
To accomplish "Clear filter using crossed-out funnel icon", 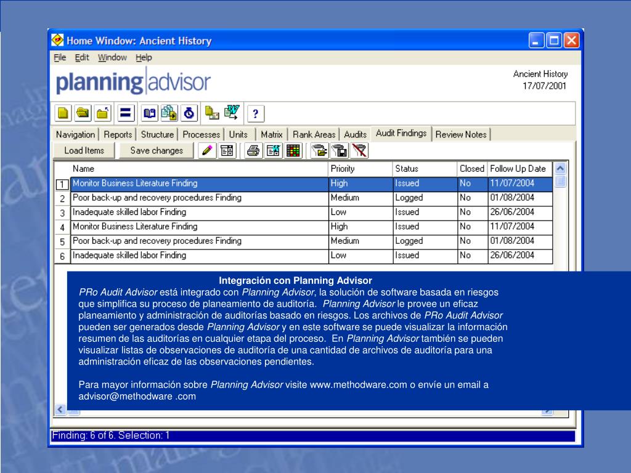I will point(359,151).
